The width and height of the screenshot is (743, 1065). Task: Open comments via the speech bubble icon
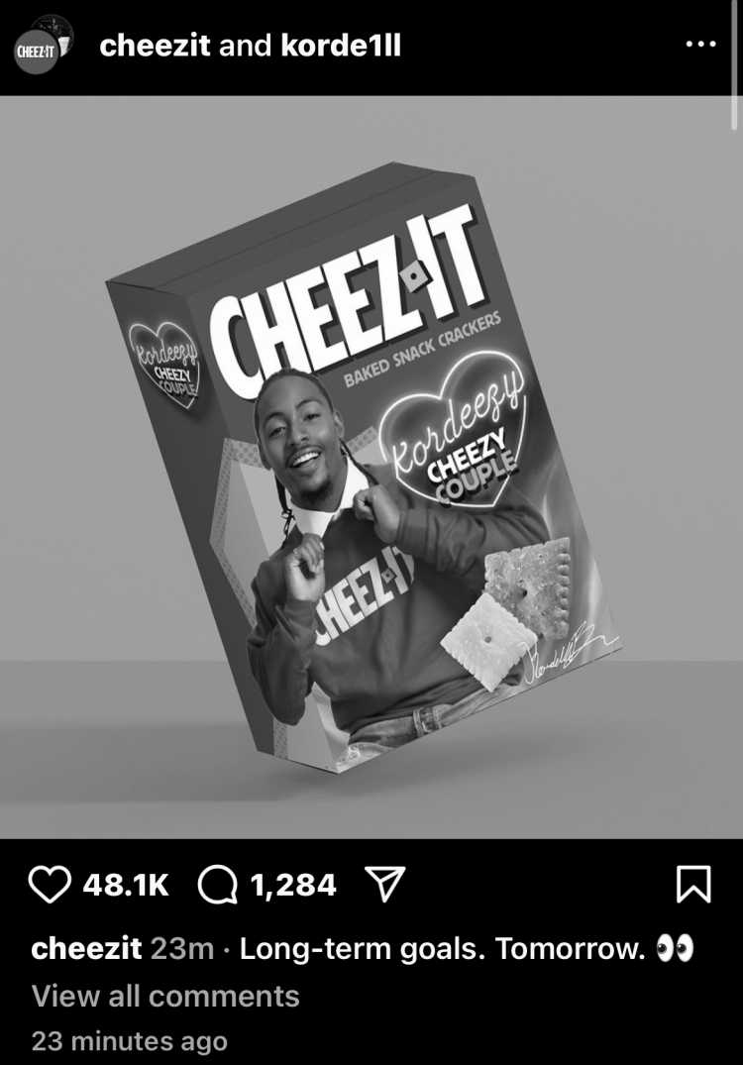(x=217, y=885)
